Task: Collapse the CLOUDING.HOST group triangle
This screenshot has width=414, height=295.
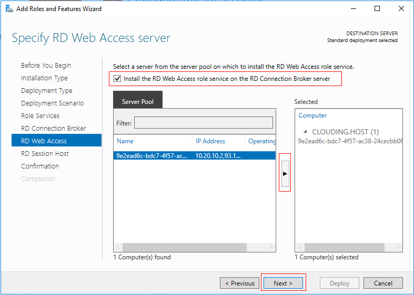Action: pos(305,131)
